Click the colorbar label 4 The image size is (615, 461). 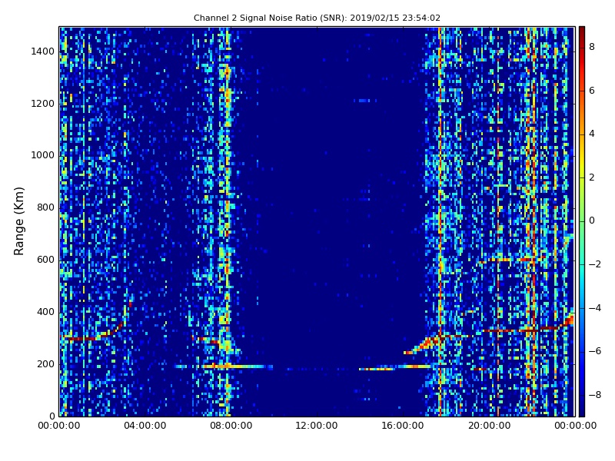point(592,134)
